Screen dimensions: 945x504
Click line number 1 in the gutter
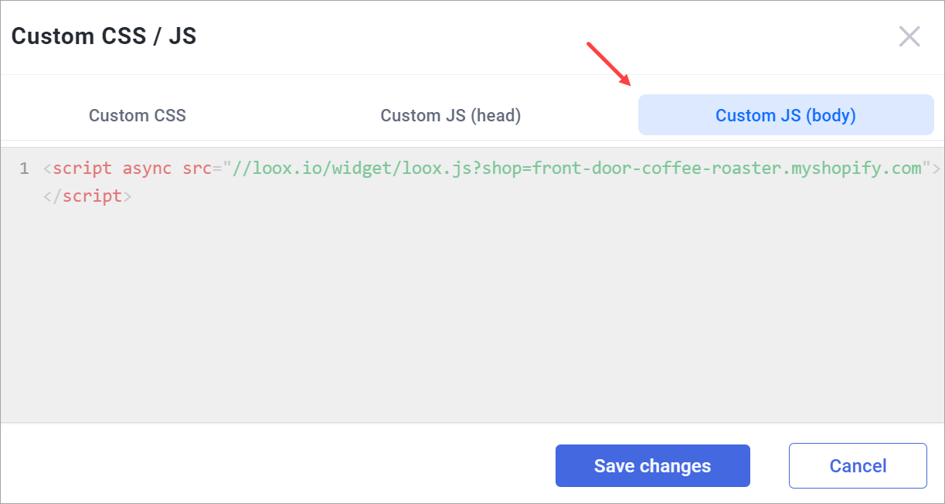[23, 168]
